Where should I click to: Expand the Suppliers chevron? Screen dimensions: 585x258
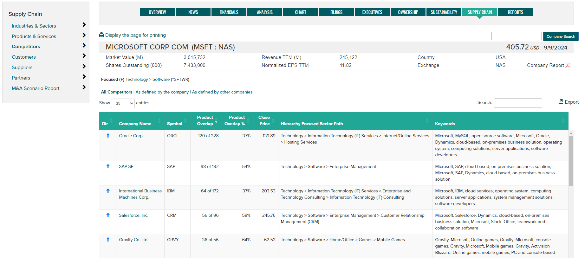coord(84,66)
